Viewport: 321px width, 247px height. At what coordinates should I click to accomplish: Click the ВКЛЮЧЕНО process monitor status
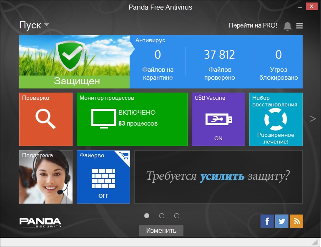137,112
